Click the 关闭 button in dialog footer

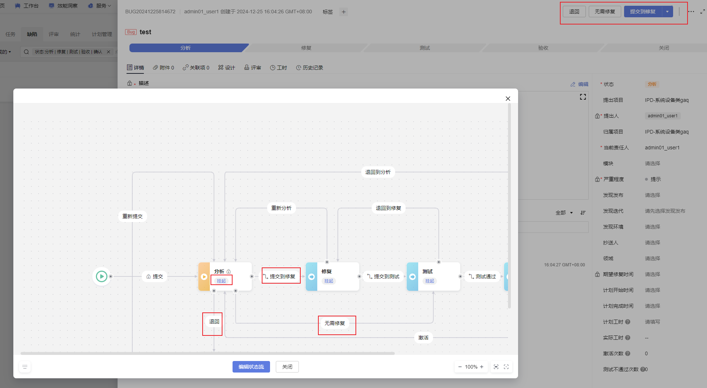point(287,367)
